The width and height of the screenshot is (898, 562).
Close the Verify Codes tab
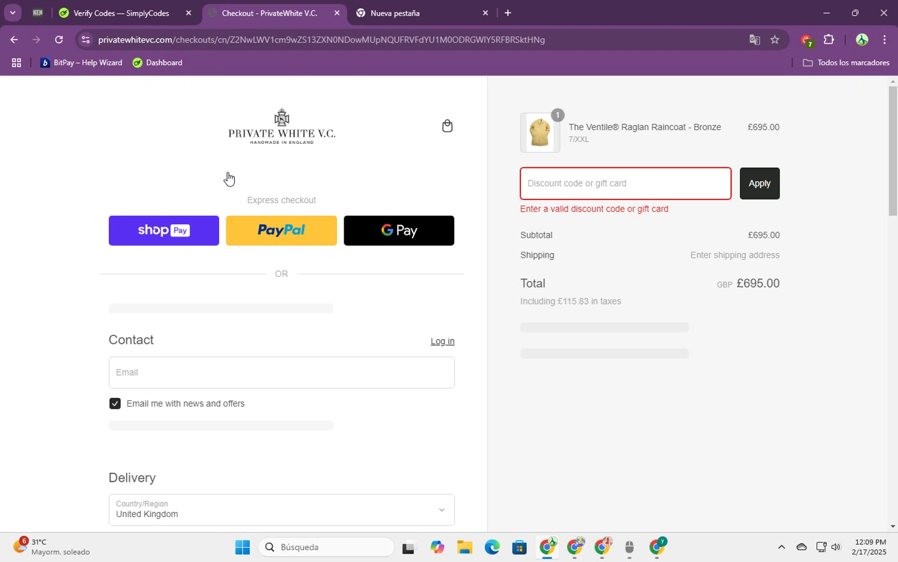(189, 13)
